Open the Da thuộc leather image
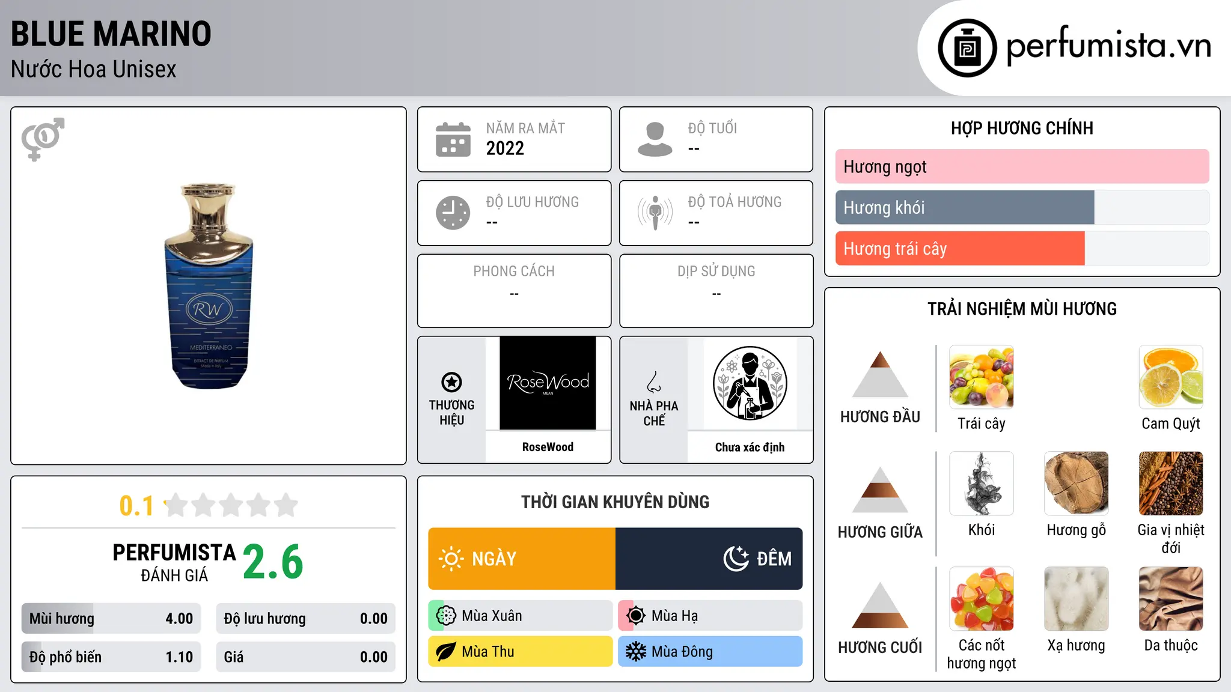This screenshot has height=692, width=1231. [x=1171, y=599]
